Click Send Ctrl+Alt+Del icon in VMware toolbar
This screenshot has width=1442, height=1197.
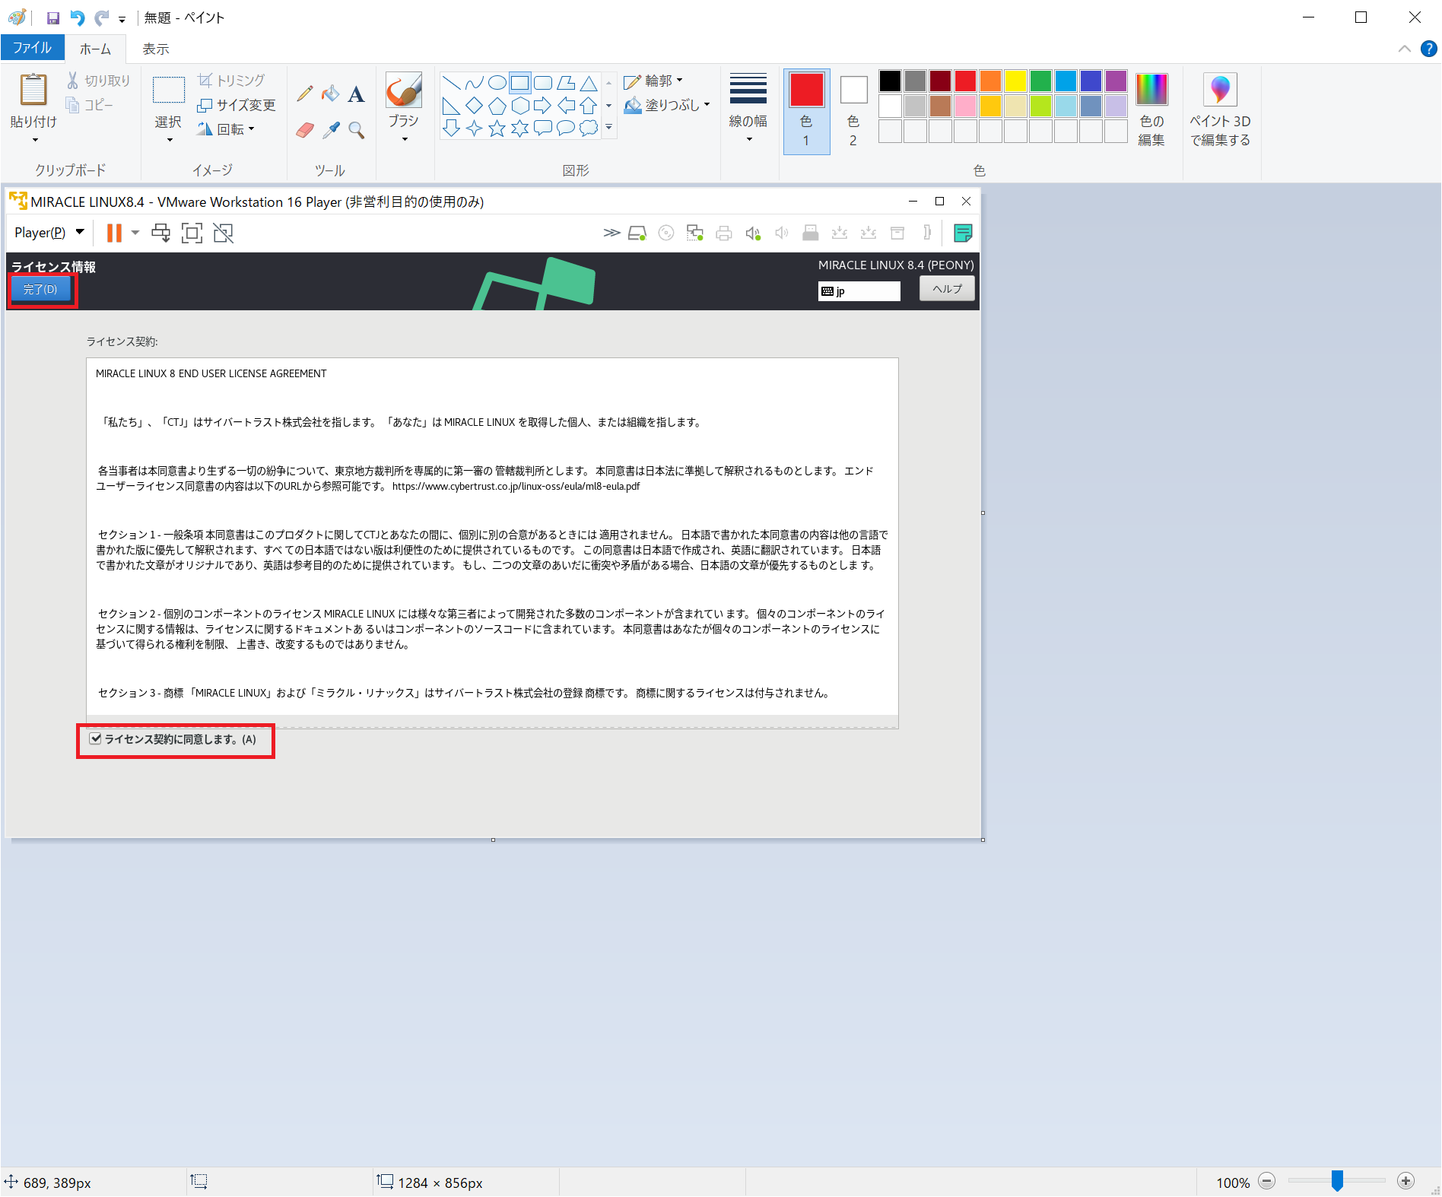pyautogui.click(x=160, y=233)
